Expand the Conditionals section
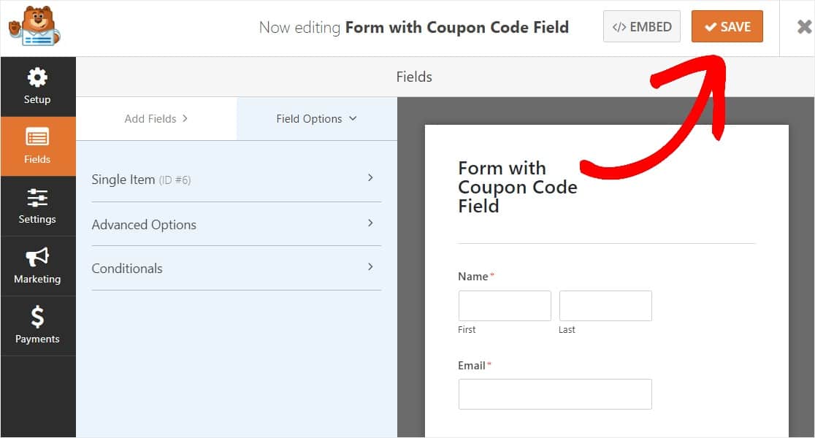The height and width of the screenshot is (438, 815). coord(237,269)
